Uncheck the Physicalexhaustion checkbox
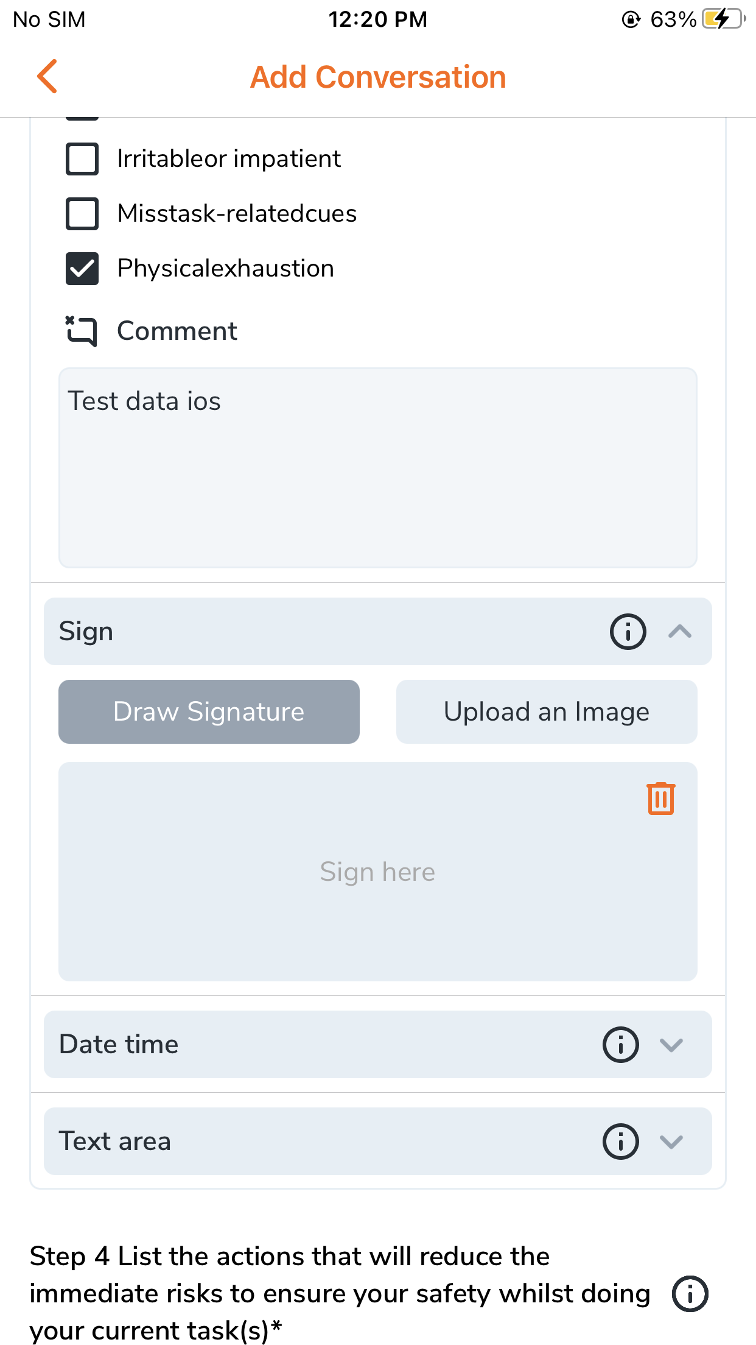Viewport: 756px width, 1345px height. click(x=82, y=269)
